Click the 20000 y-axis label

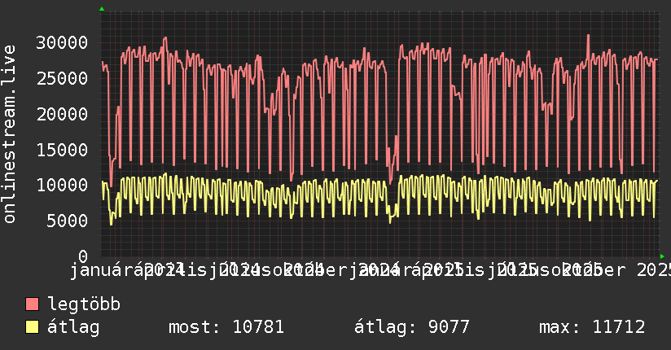[x=60, y=114]
